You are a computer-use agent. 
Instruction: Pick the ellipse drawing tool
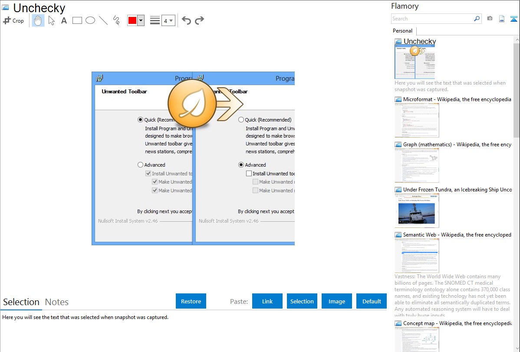pyautogui.click(x=90, y=20)
